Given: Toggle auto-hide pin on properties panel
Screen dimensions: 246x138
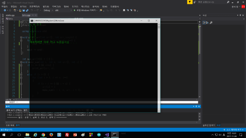Looking at the screenshot, I should pyautogui.click(x=240, y=15).
